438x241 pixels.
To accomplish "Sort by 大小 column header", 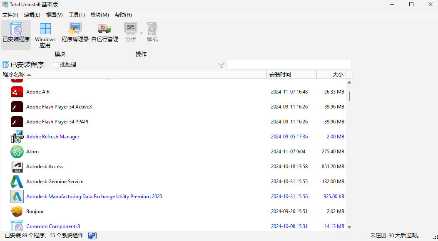I will [x=331, y=74].
